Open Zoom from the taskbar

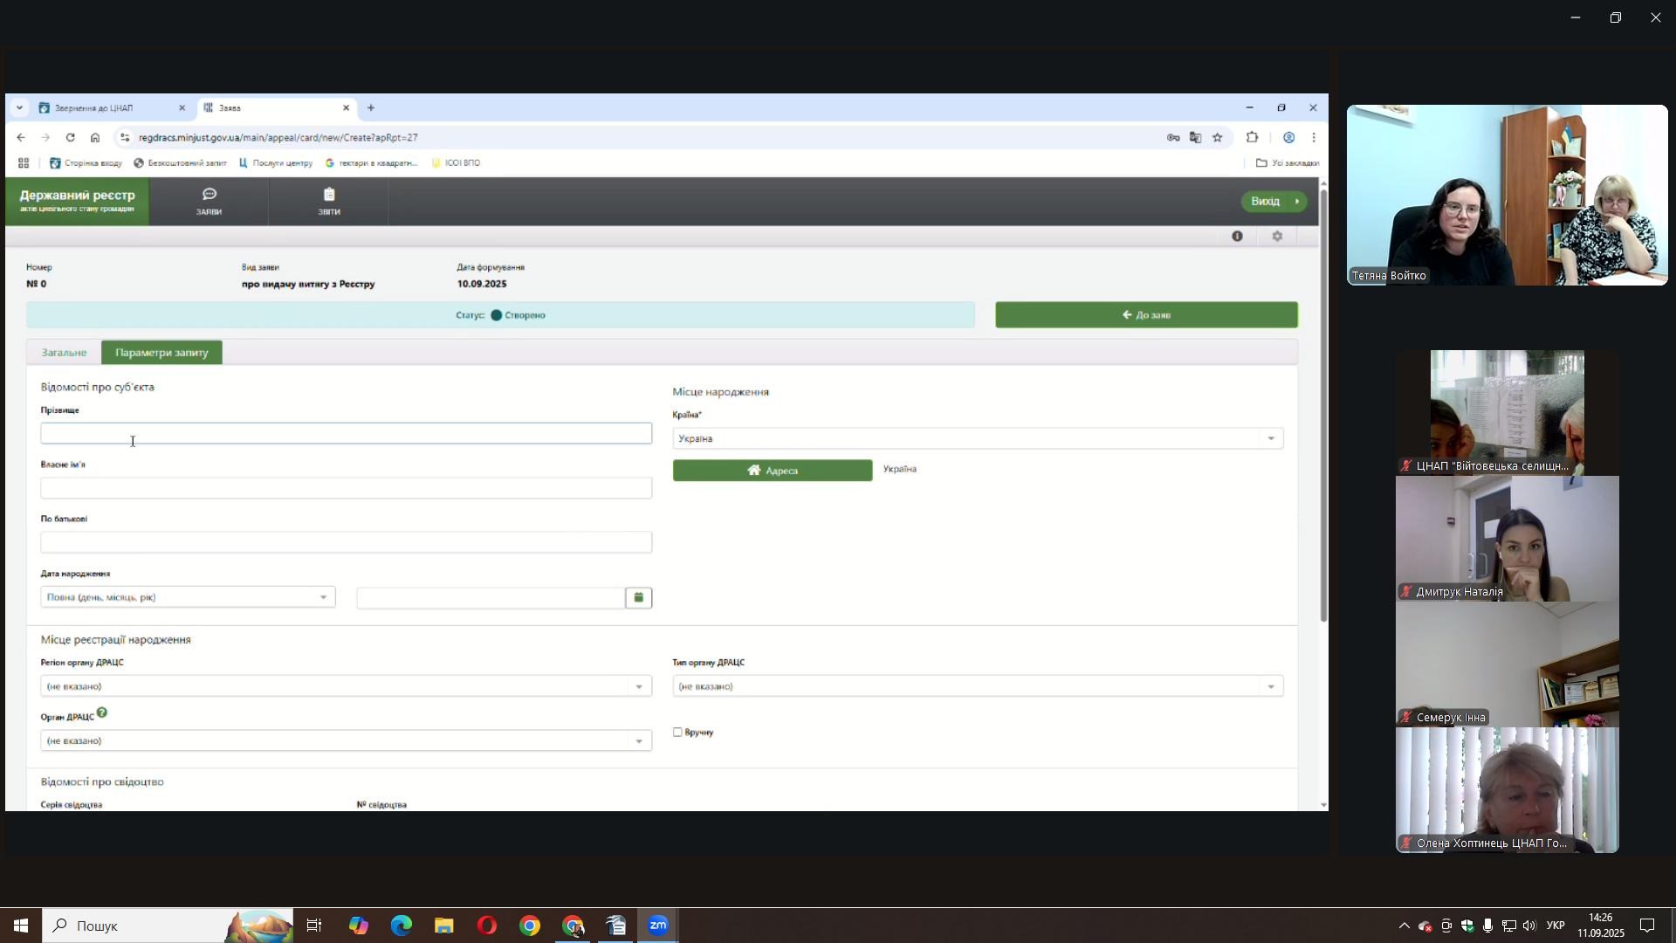pos(658,926)
